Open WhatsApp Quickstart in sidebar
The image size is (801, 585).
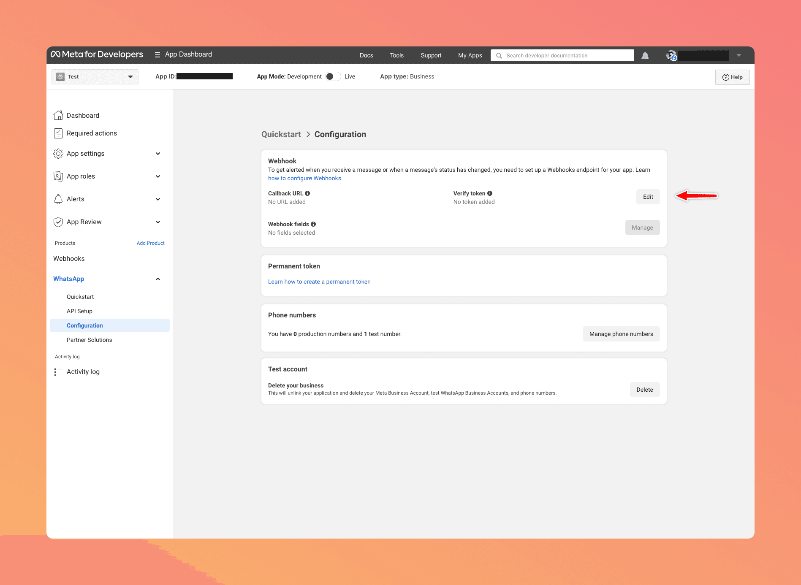click(80, 297)
